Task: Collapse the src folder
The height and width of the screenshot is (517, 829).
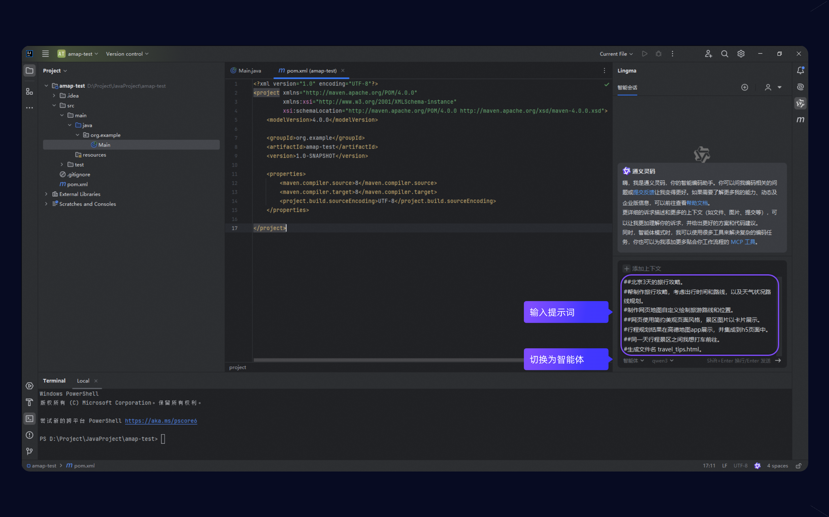Action: (x=54, y=105)
